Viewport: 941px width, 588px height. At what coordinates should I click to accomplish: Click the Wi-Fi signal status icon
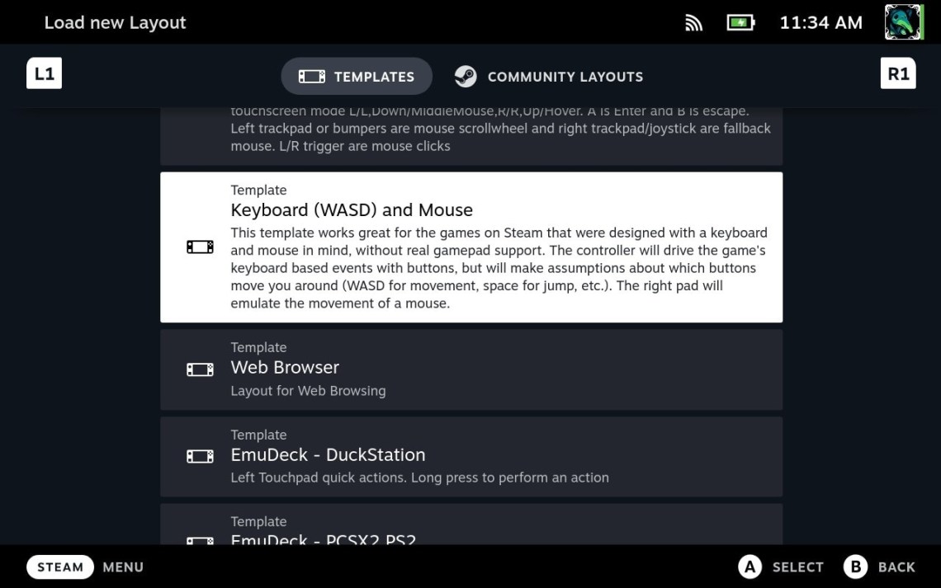click(693, 23)
